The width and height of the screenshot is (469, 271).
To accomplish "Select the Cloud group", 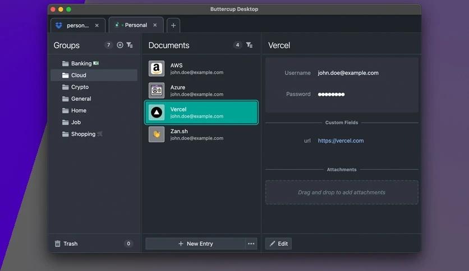I will 94,75.
